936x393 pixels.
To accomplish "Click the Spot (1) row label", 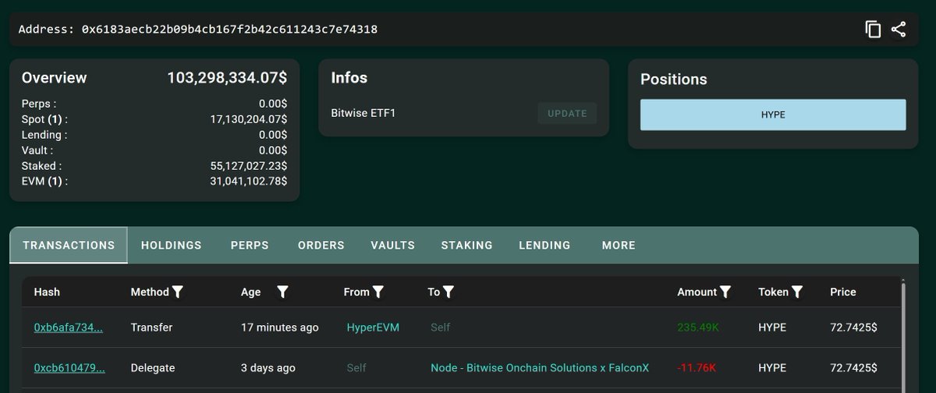I will 44,119.
